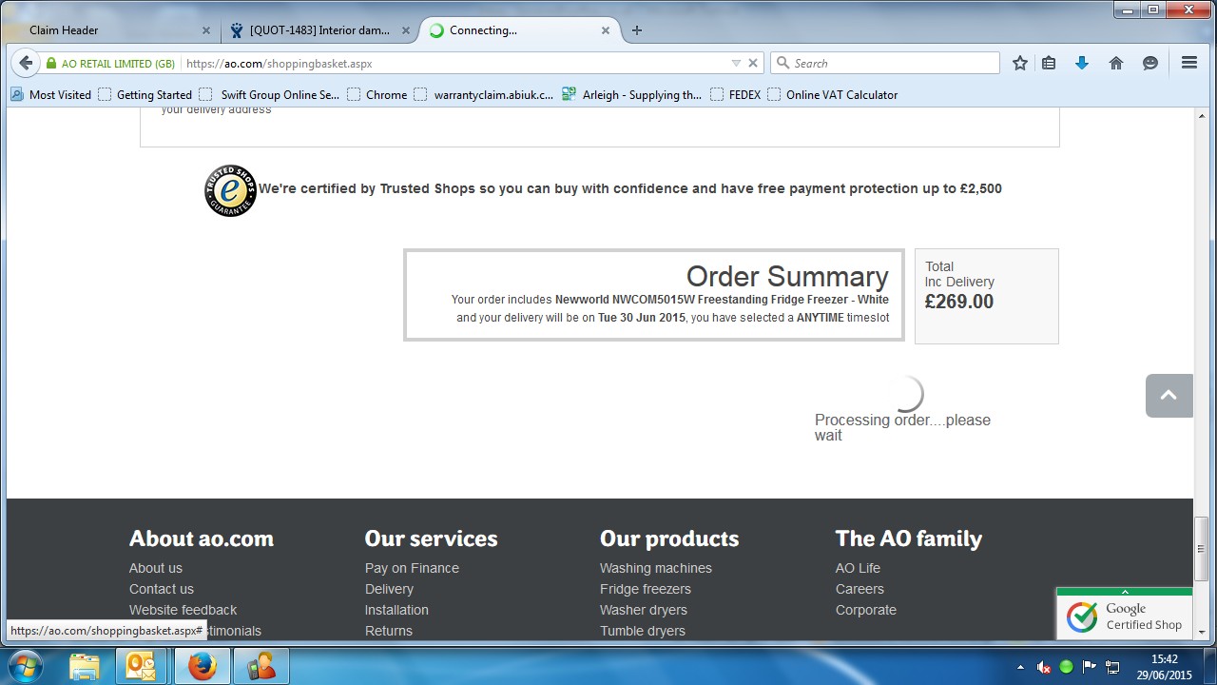Viewport: 1217px width, 685px height.
Task: Click the green circle tray icon
Action: pos(1067,667)
